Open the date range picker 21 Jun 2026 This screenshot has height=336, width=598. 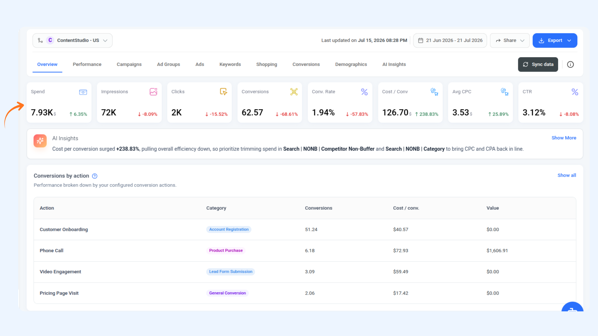pyautogui.click(x=450, y=40)
